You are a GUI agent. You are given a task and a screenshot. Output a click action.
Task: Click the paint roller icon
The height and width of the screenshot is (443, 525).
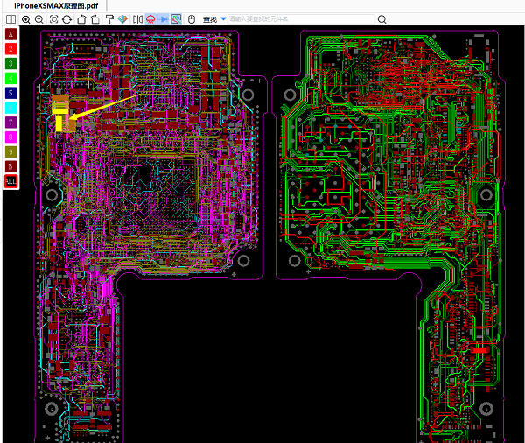click(x=108, y=18)
